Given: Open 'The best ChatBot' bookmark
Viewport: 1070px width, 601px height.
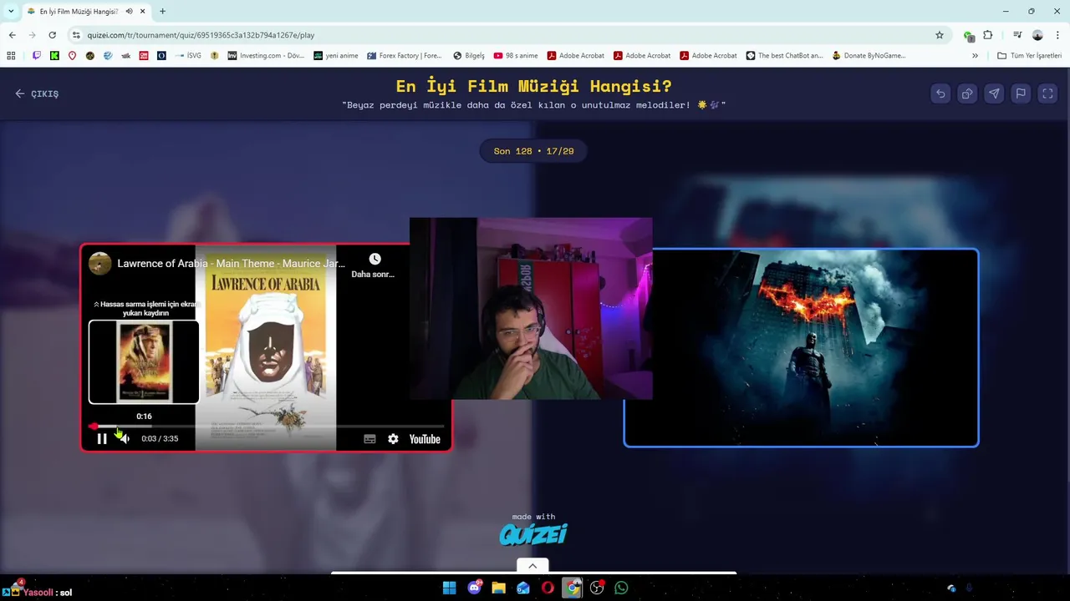Looking at the screenshot, I should (x=784, y=56).
